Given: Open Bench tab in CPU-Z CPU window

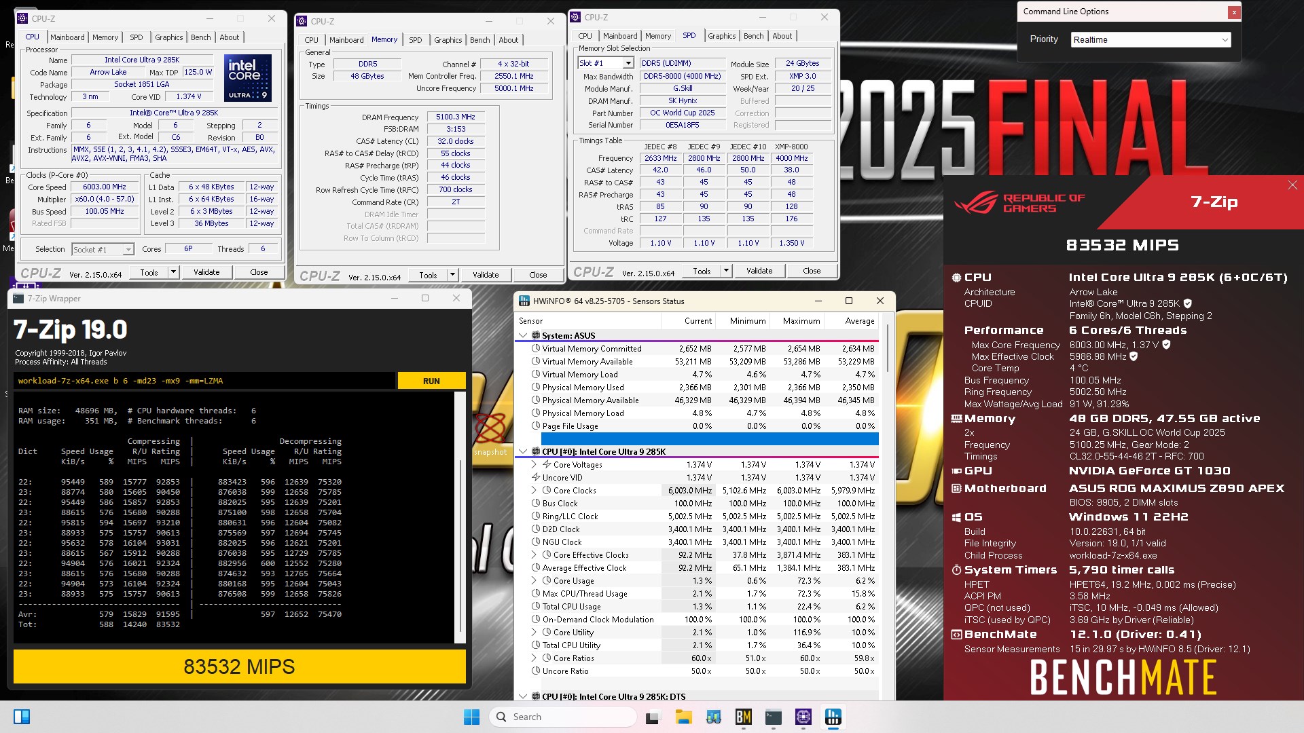Looking at the screenshot, I should [200, 37].
